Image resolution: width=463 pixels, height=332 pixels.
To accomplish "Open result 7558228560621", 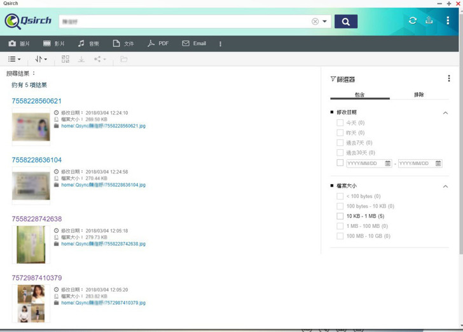I will coord(37,101).
